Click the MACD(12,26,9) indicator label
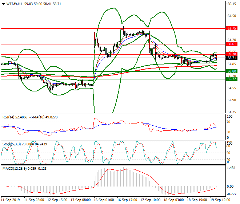 pyautogui.click(x=15, y=169)
